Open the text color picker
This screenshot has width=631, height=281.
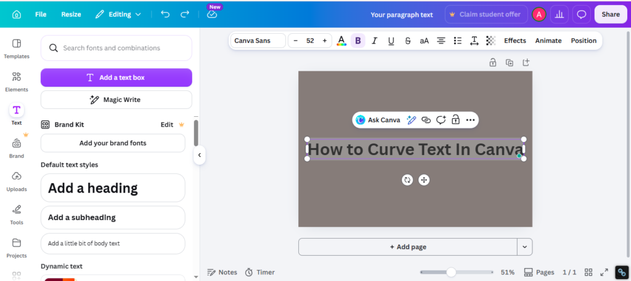click(341, 41)
